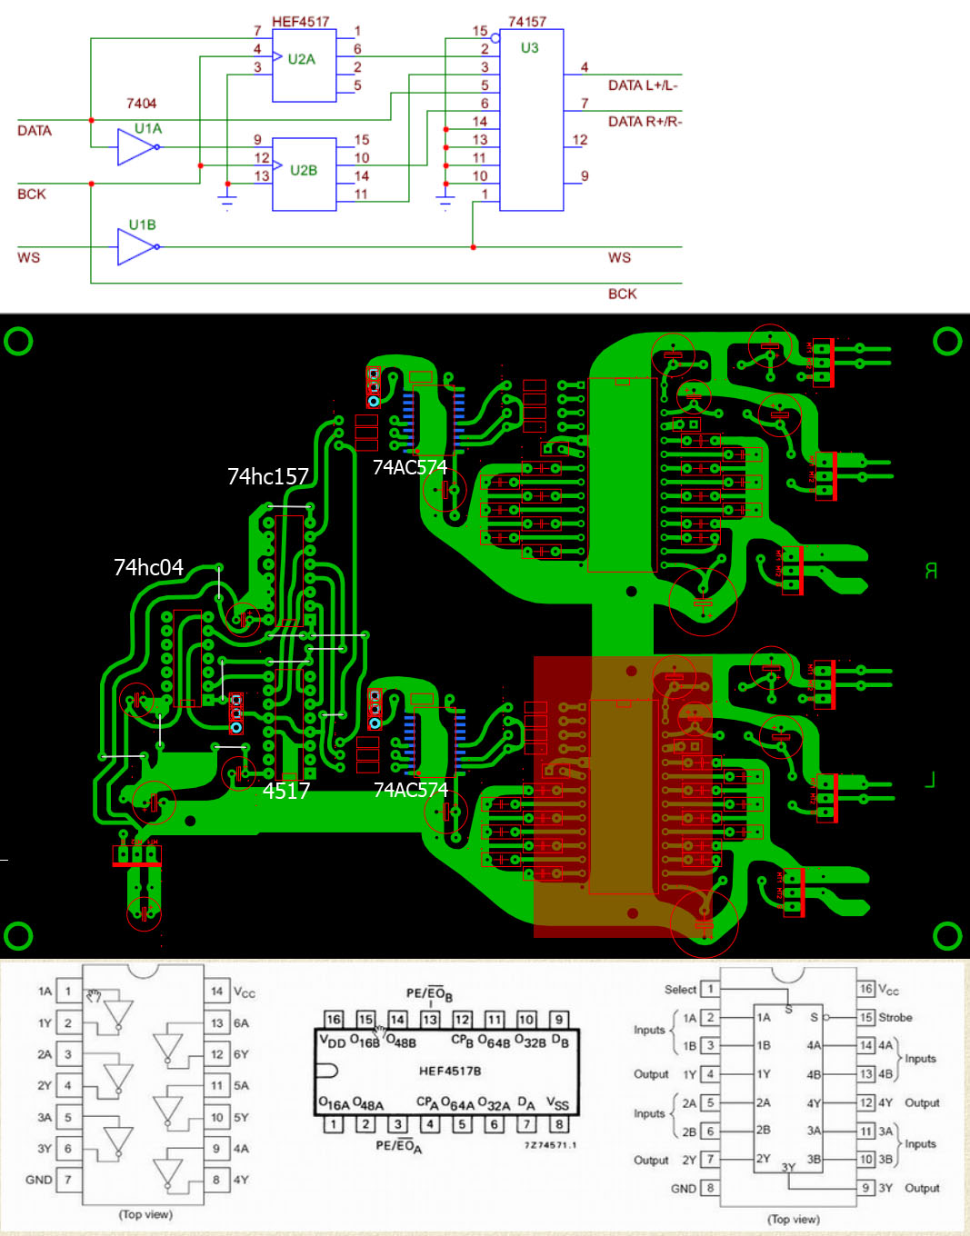Click the ground symbol near U3 pin 1
The height and width of the screenshot is (1236, 970).
pyautogui.click(x=445, y=199)
